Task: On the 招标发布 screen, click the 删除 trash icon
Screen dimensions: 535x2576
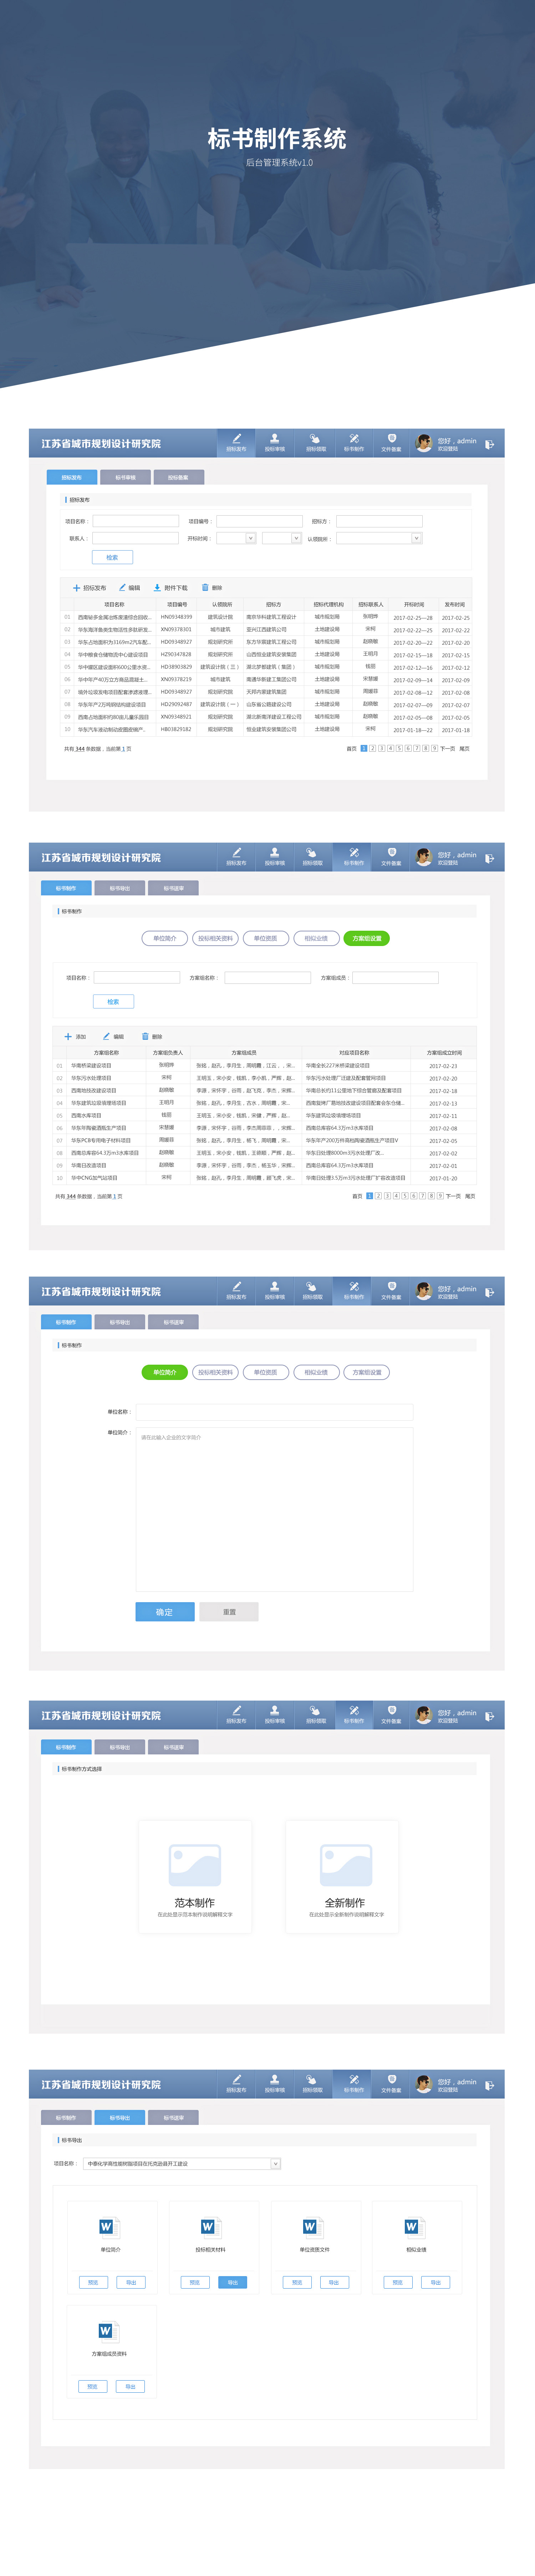Action: (x=205, y=588)
